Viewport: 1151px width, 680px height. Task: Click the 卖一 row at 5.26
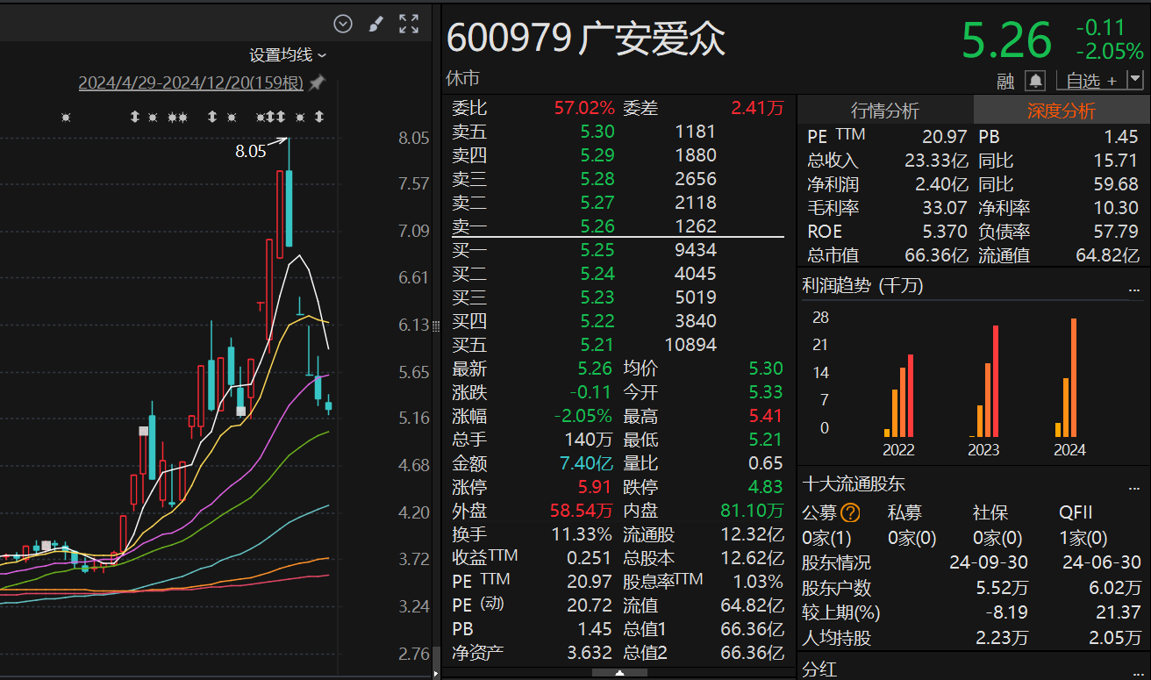point(618,226)
